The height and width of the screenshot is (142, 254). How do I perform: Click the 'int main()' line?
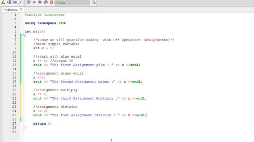pos(35,32)
